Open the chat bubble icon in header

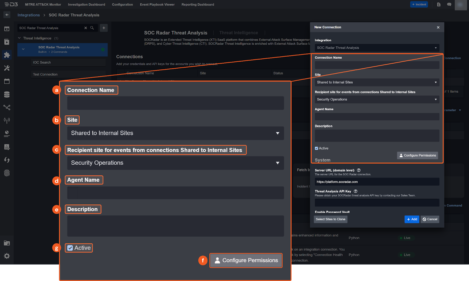point(449,4)
